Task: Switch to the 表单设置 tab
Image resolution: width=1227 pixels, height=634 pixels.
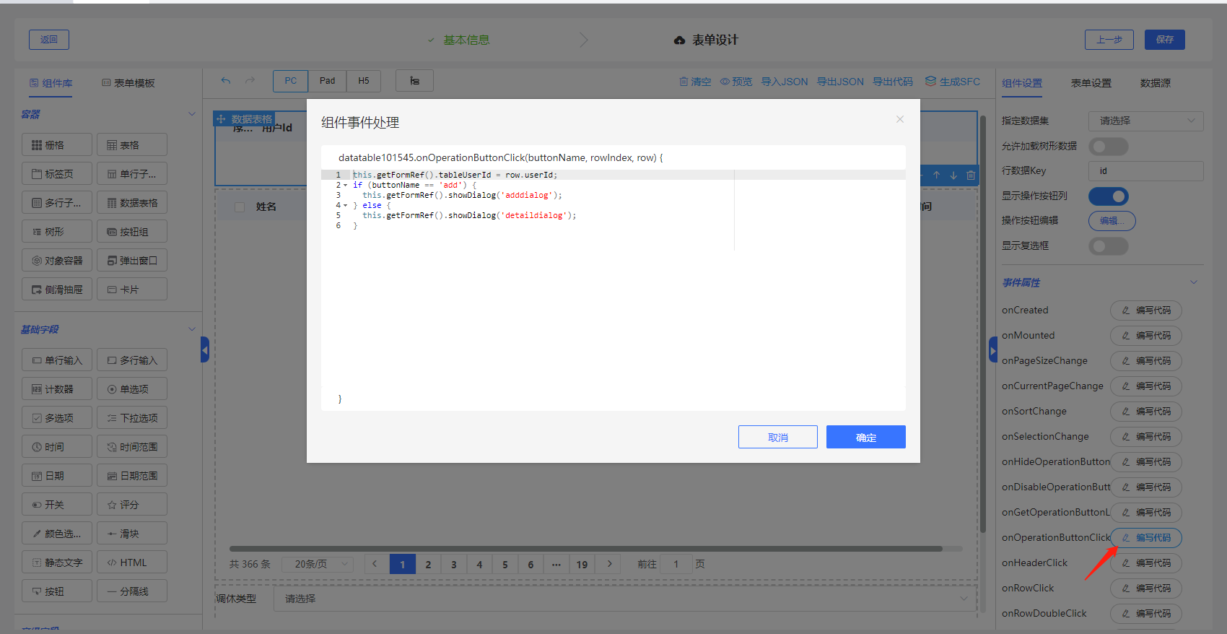Action: coord(1091,83)
